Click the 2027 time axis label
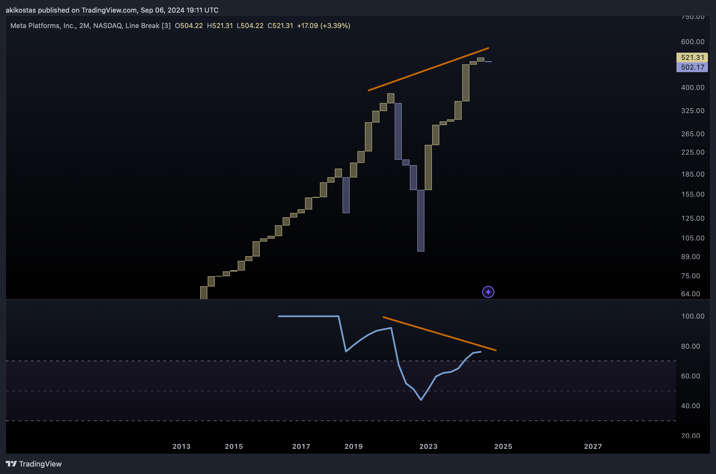The image size is (716, 474). [593, 447]
